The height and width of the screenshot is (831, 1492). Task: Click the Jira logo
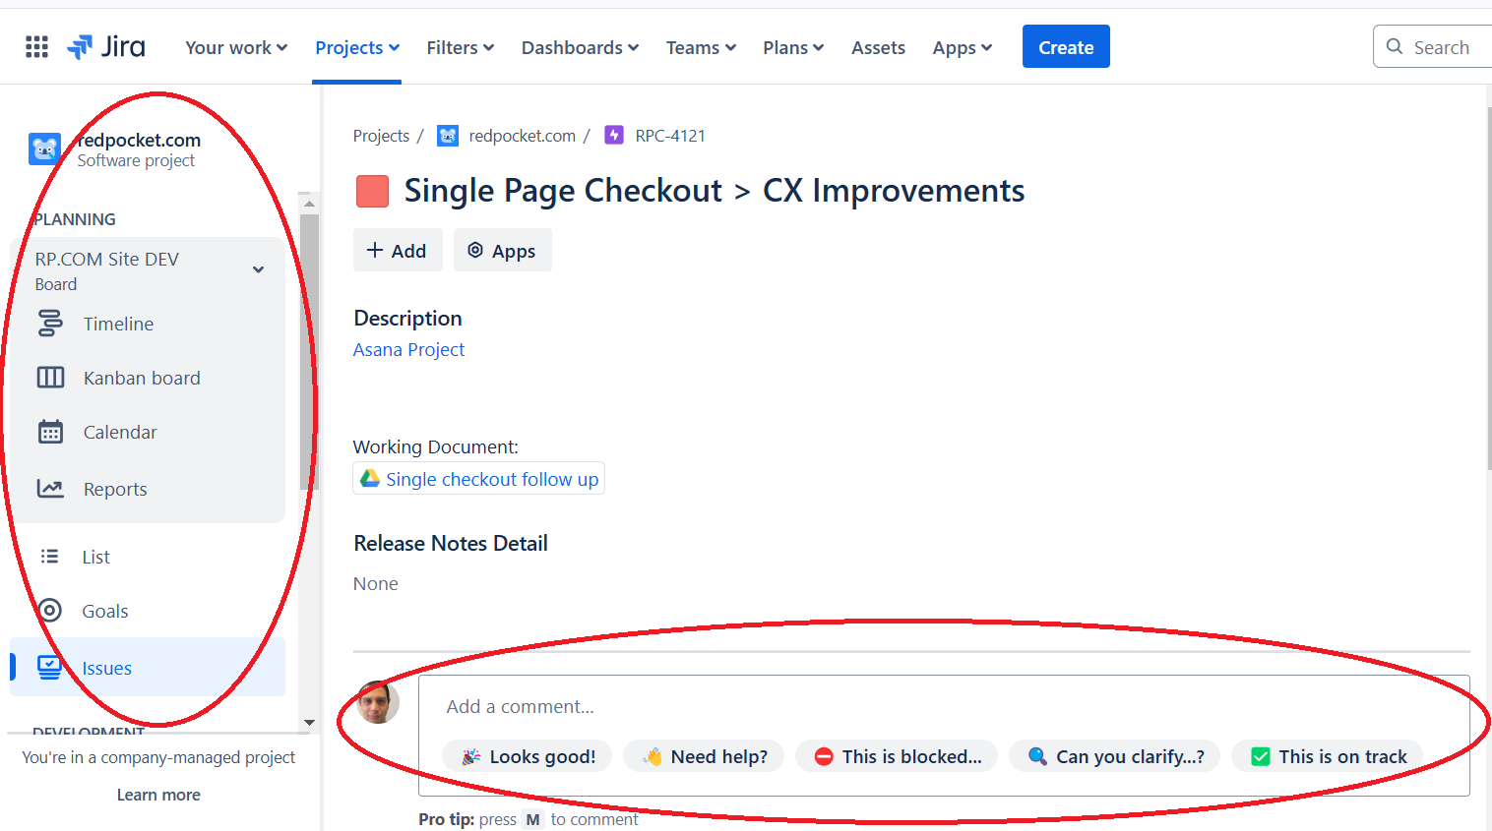coord(106,47)
